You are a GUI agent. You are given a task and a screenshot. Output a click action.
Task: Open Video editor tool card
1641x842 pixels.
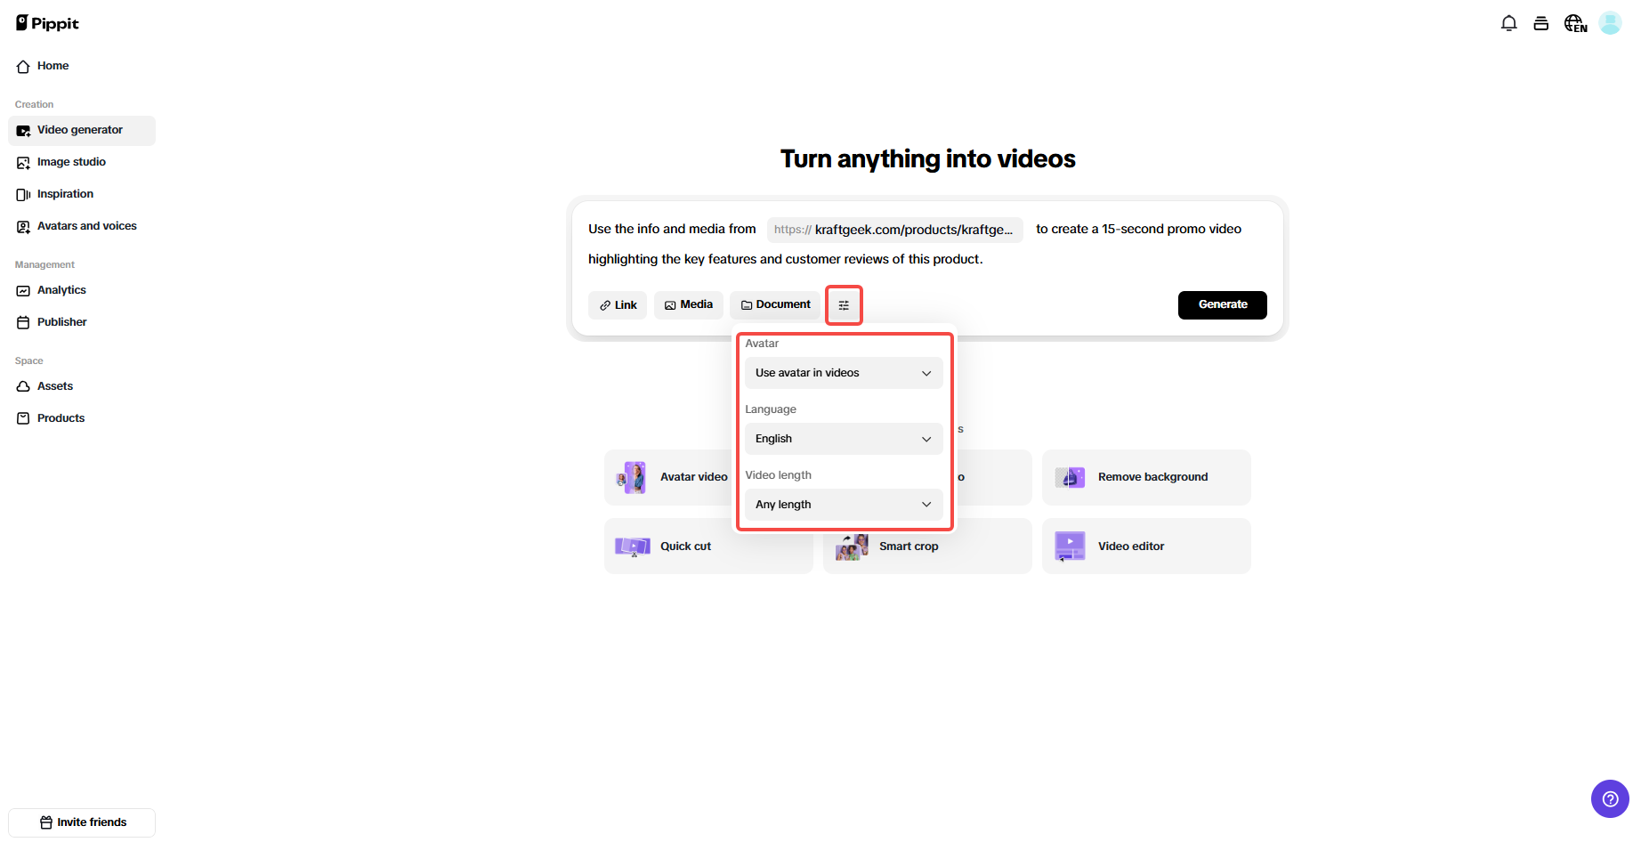point(1146,546)
